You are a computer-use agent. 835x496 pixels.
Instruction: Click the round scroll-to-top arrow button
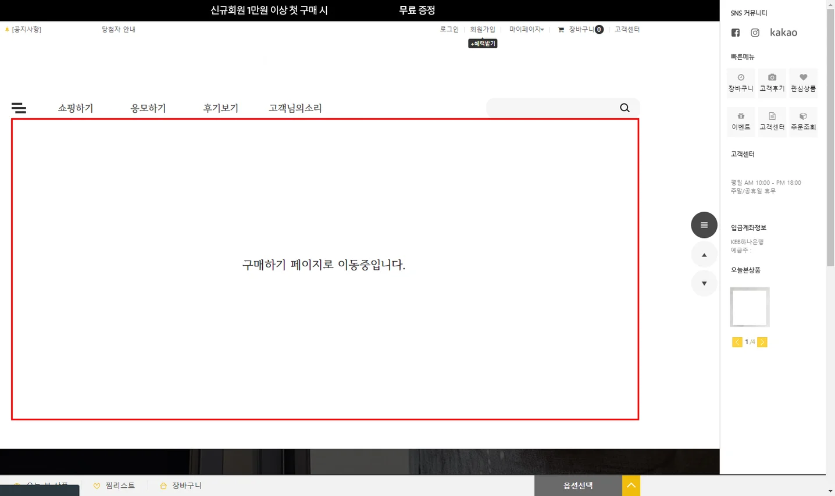704,255
